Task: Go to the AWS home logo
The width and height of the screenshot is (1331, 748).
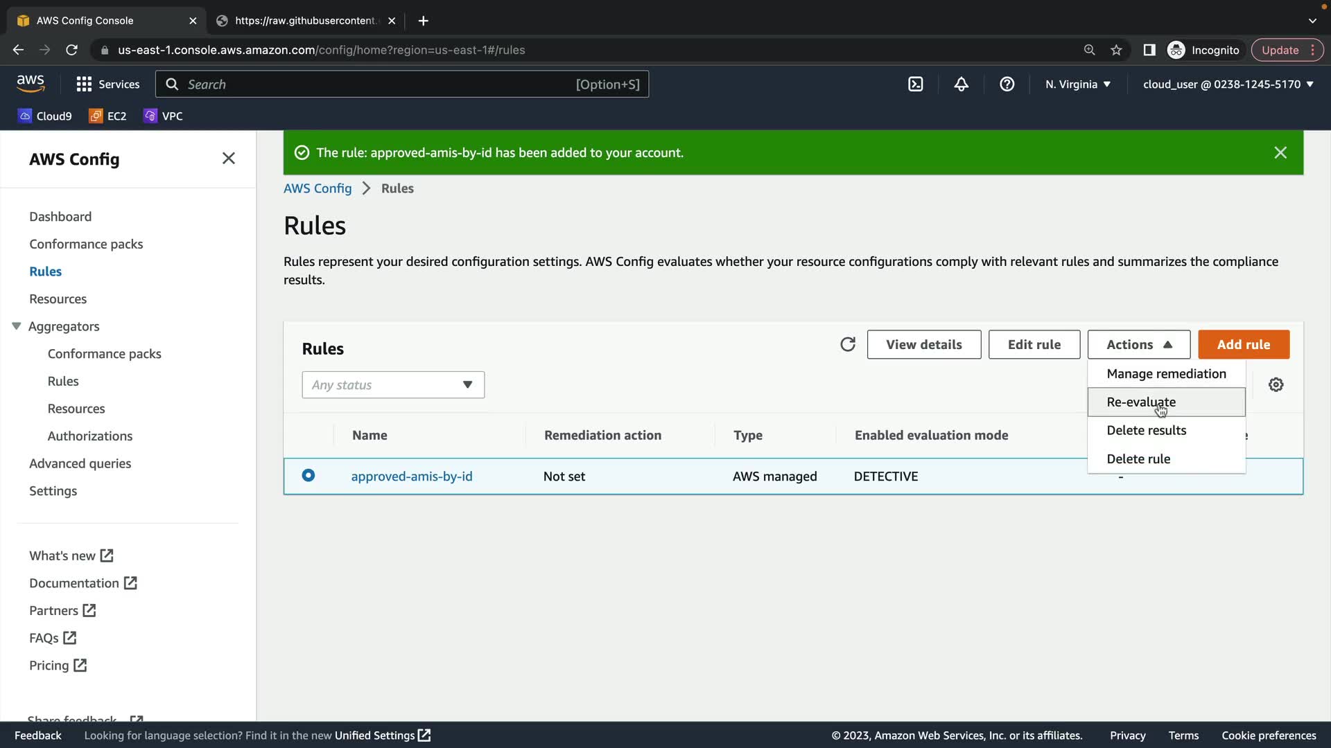Action: click(x=31, y=83)
